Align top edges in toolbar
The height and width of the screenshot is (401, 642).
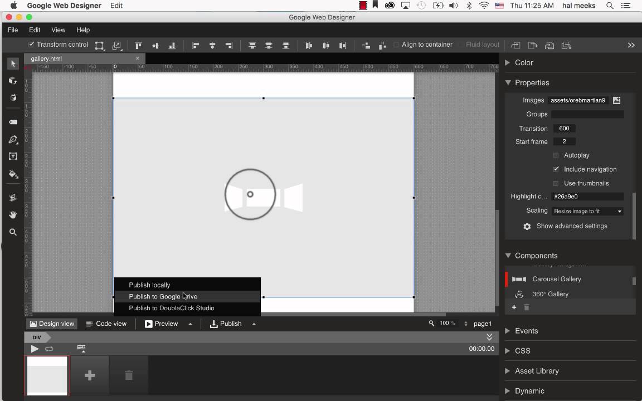click(x=138, y=46)
